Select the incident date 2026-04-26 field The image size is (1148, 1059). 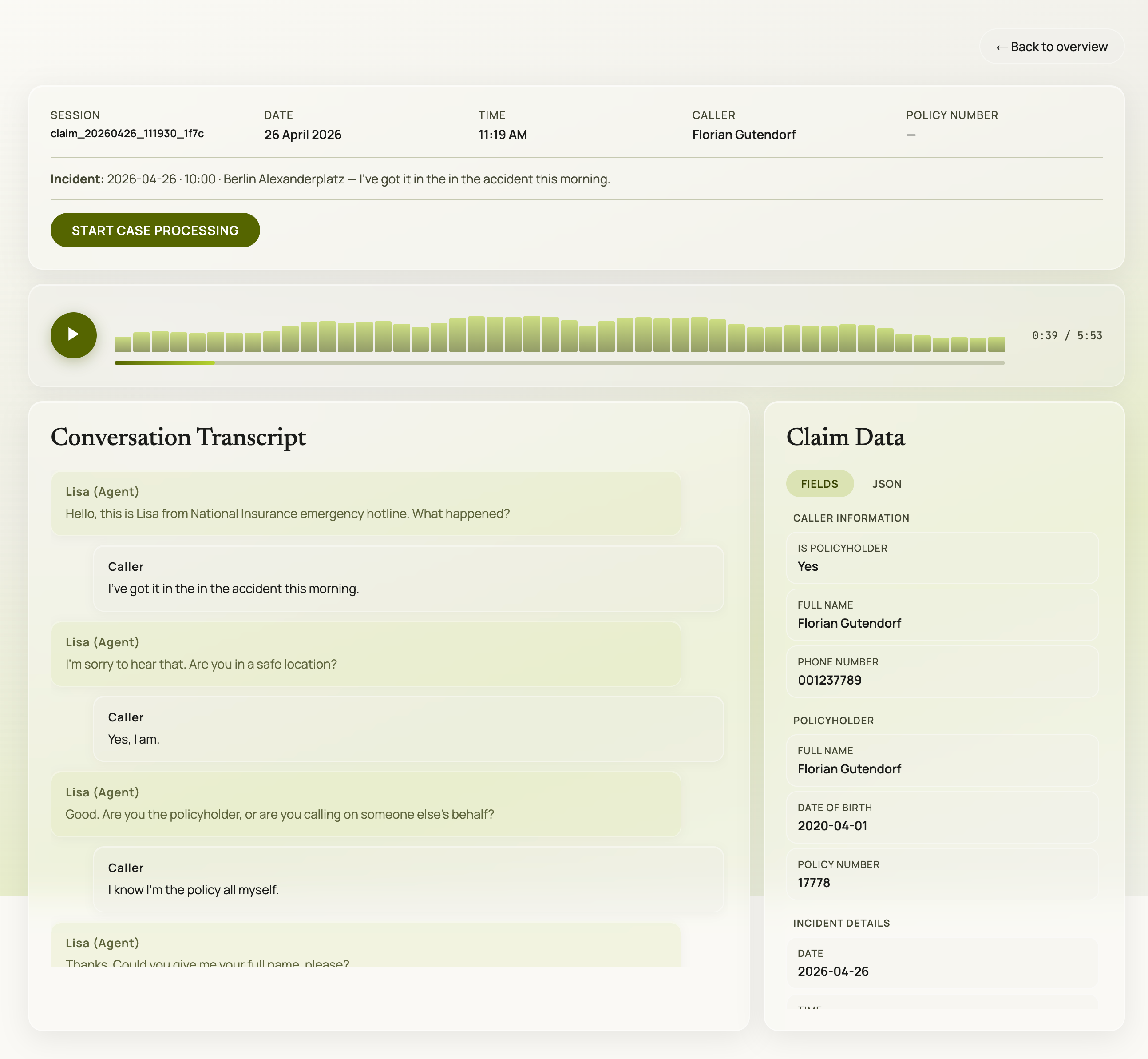pos(942,963)
